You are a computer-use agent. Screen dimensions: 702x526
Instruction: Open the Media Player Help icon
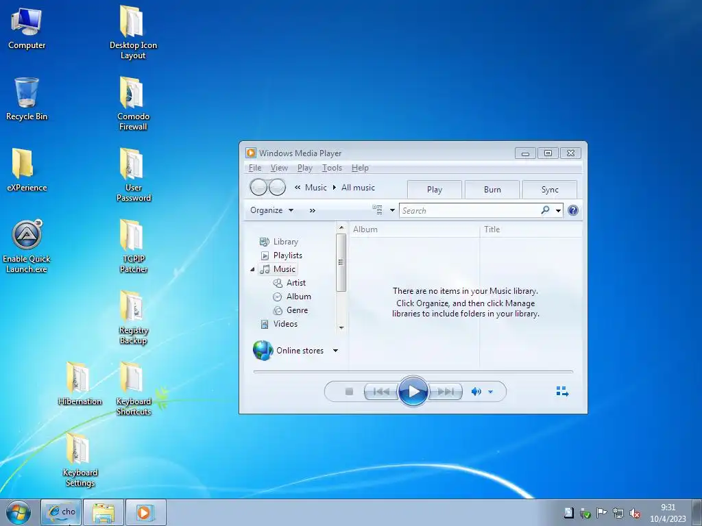point(572,210)
